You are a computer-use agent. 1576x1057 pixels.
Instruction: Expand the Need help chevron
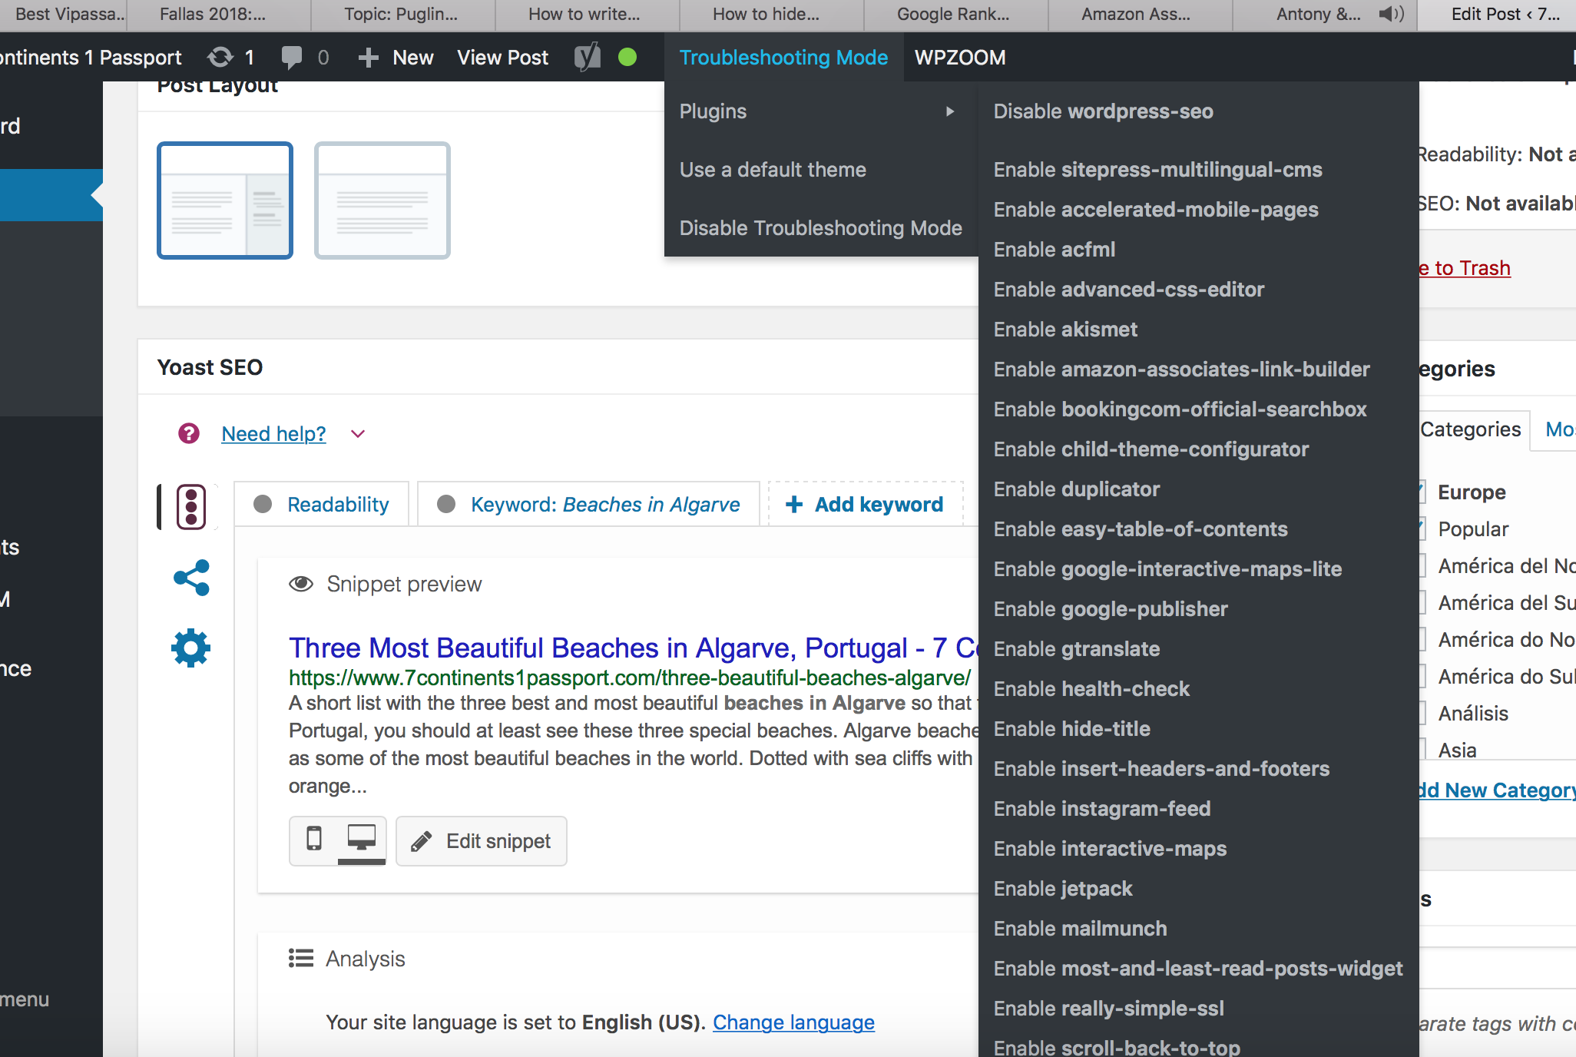click(358, 434)
